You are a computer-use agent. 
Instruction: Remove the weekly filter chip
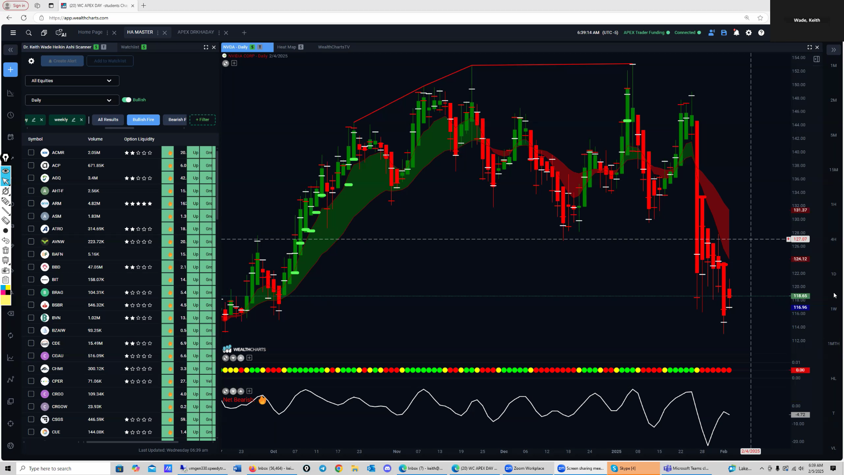(x=81, y=120)
